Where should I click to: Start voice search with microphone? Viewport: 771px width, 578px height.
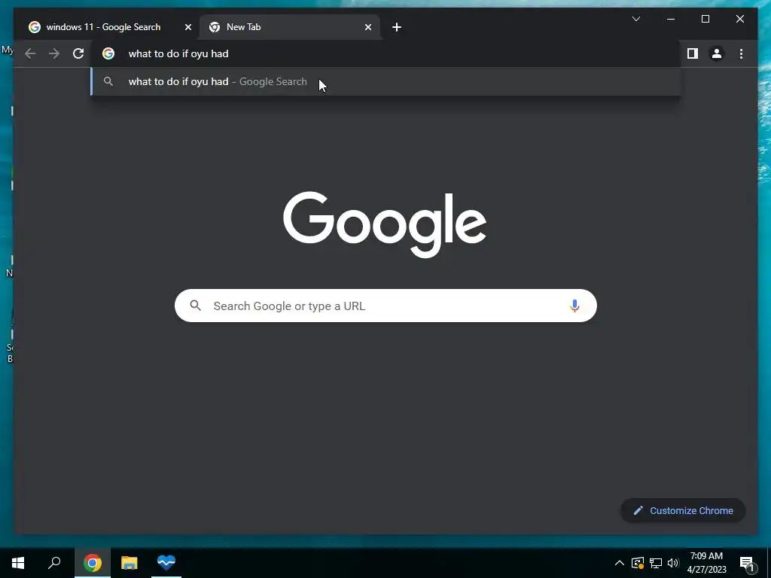point(574,306)
